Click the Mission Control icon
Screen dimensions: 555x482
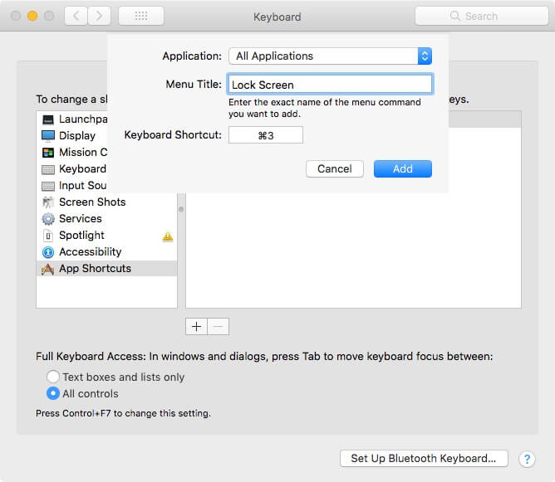tap(48, 153)
